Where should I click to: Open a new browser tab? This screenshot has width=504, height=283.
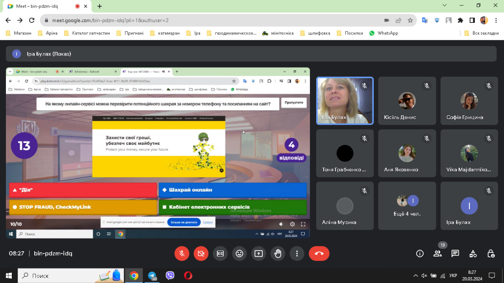point(100,6)
